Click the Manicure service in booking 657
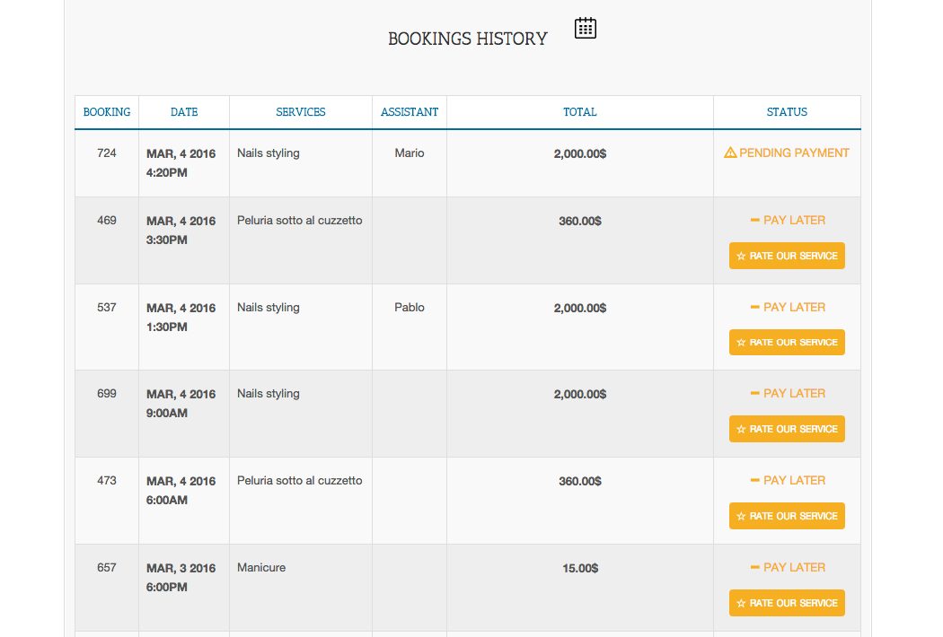This screenshot has height=637, width=943. pyautogui.click(x=261, y=568)
